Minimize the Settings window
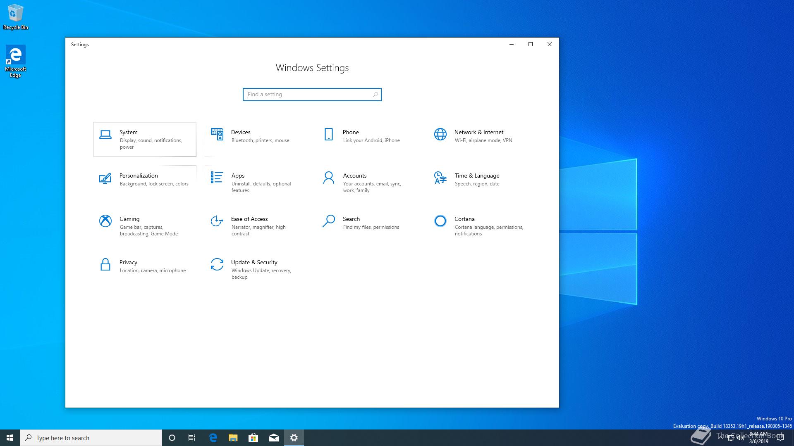This screenshot has width=794, height=446. click(x=512, y=44)
